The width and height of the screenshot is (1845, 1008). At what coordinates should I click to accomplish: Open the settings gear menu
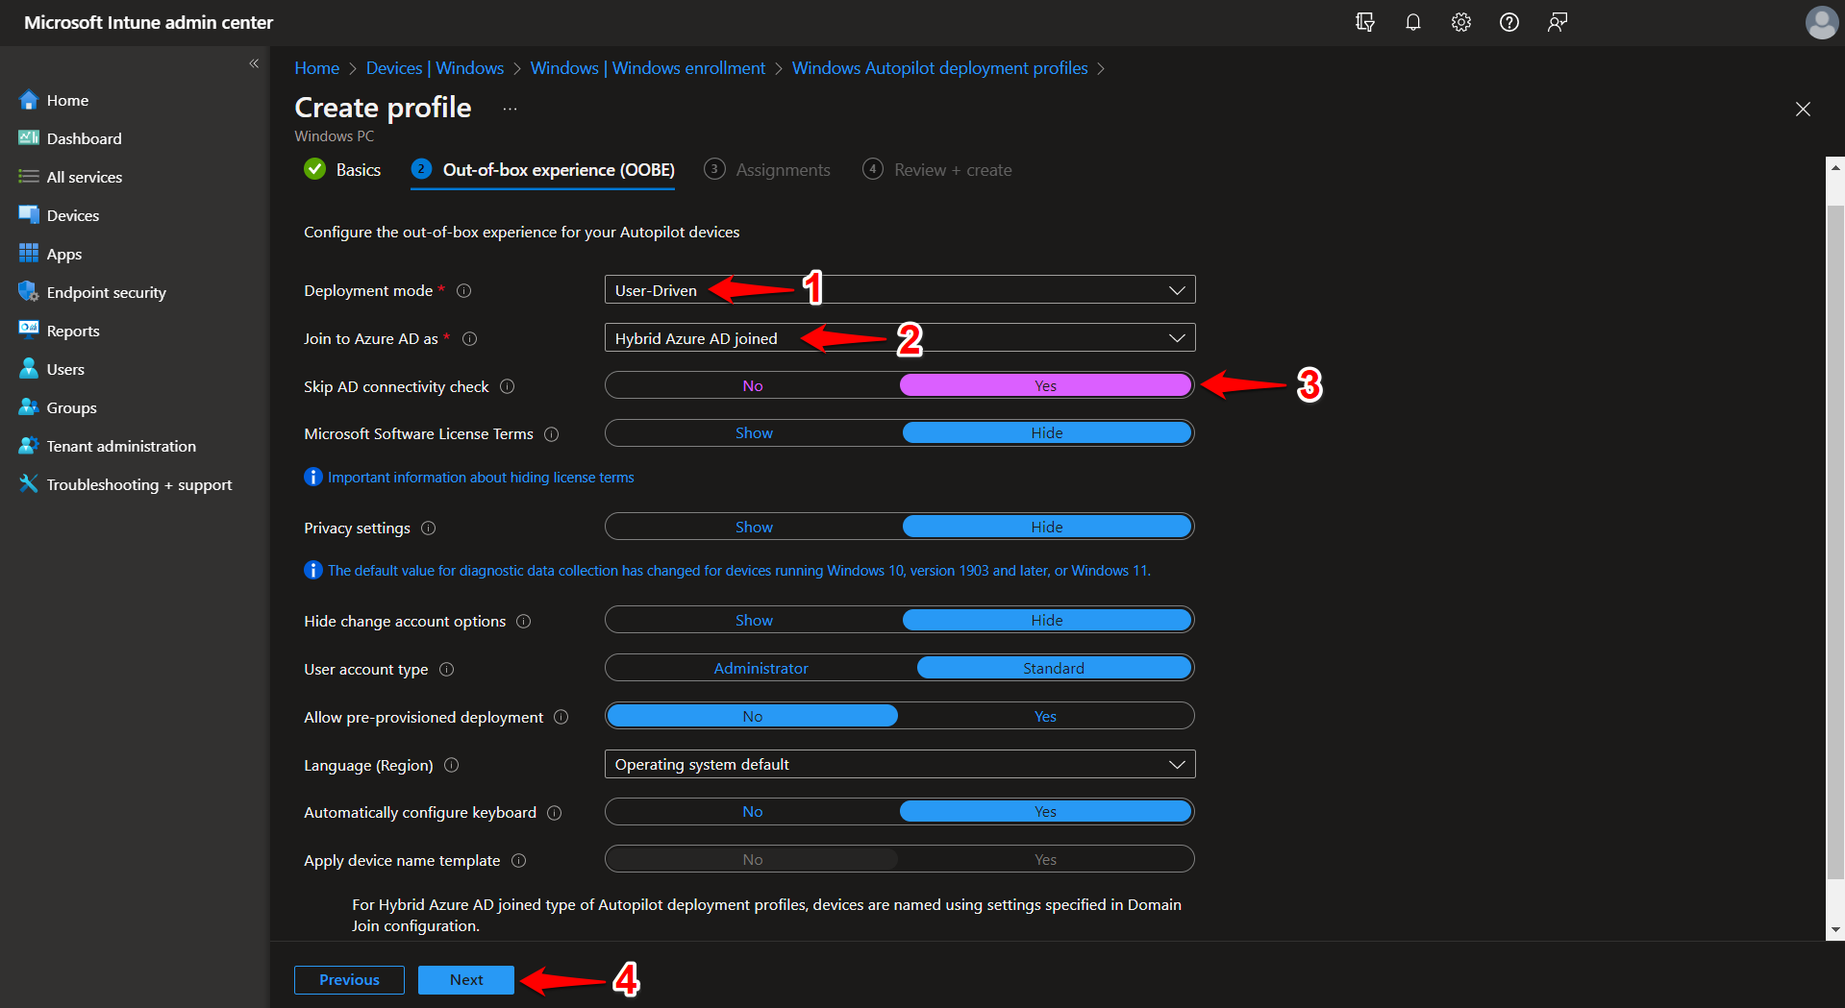click(1460, 22)
